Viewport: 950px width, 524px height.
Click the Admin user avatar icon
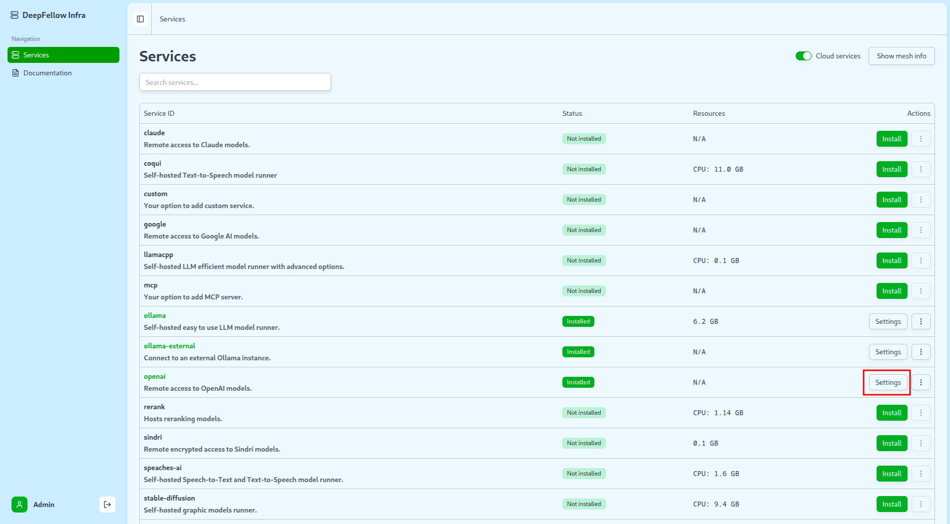click(19, 505)
